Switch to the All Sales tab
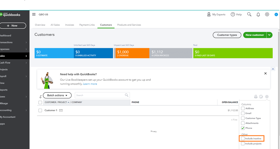Viewport: 280px width, 149px height. (55, 25)
